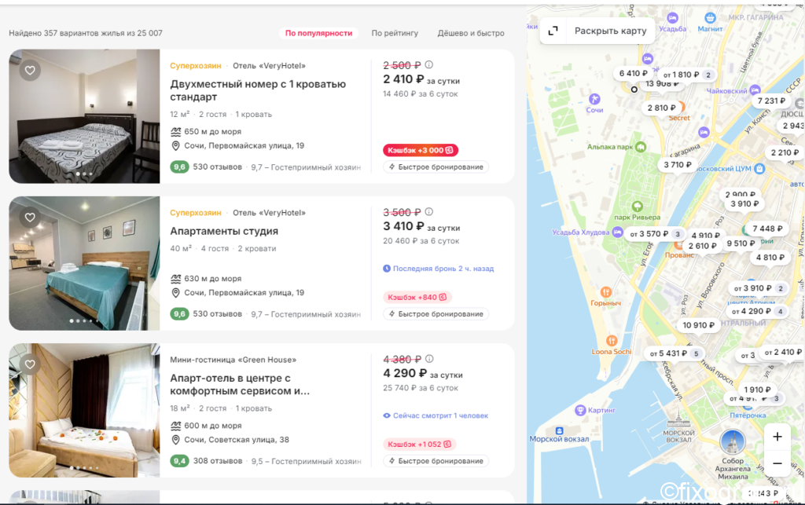Image resolution: width=805 pixels, height=505 pixels.
Task: Click 3 710 ₽ map price marker
Action: click(677, 165)
